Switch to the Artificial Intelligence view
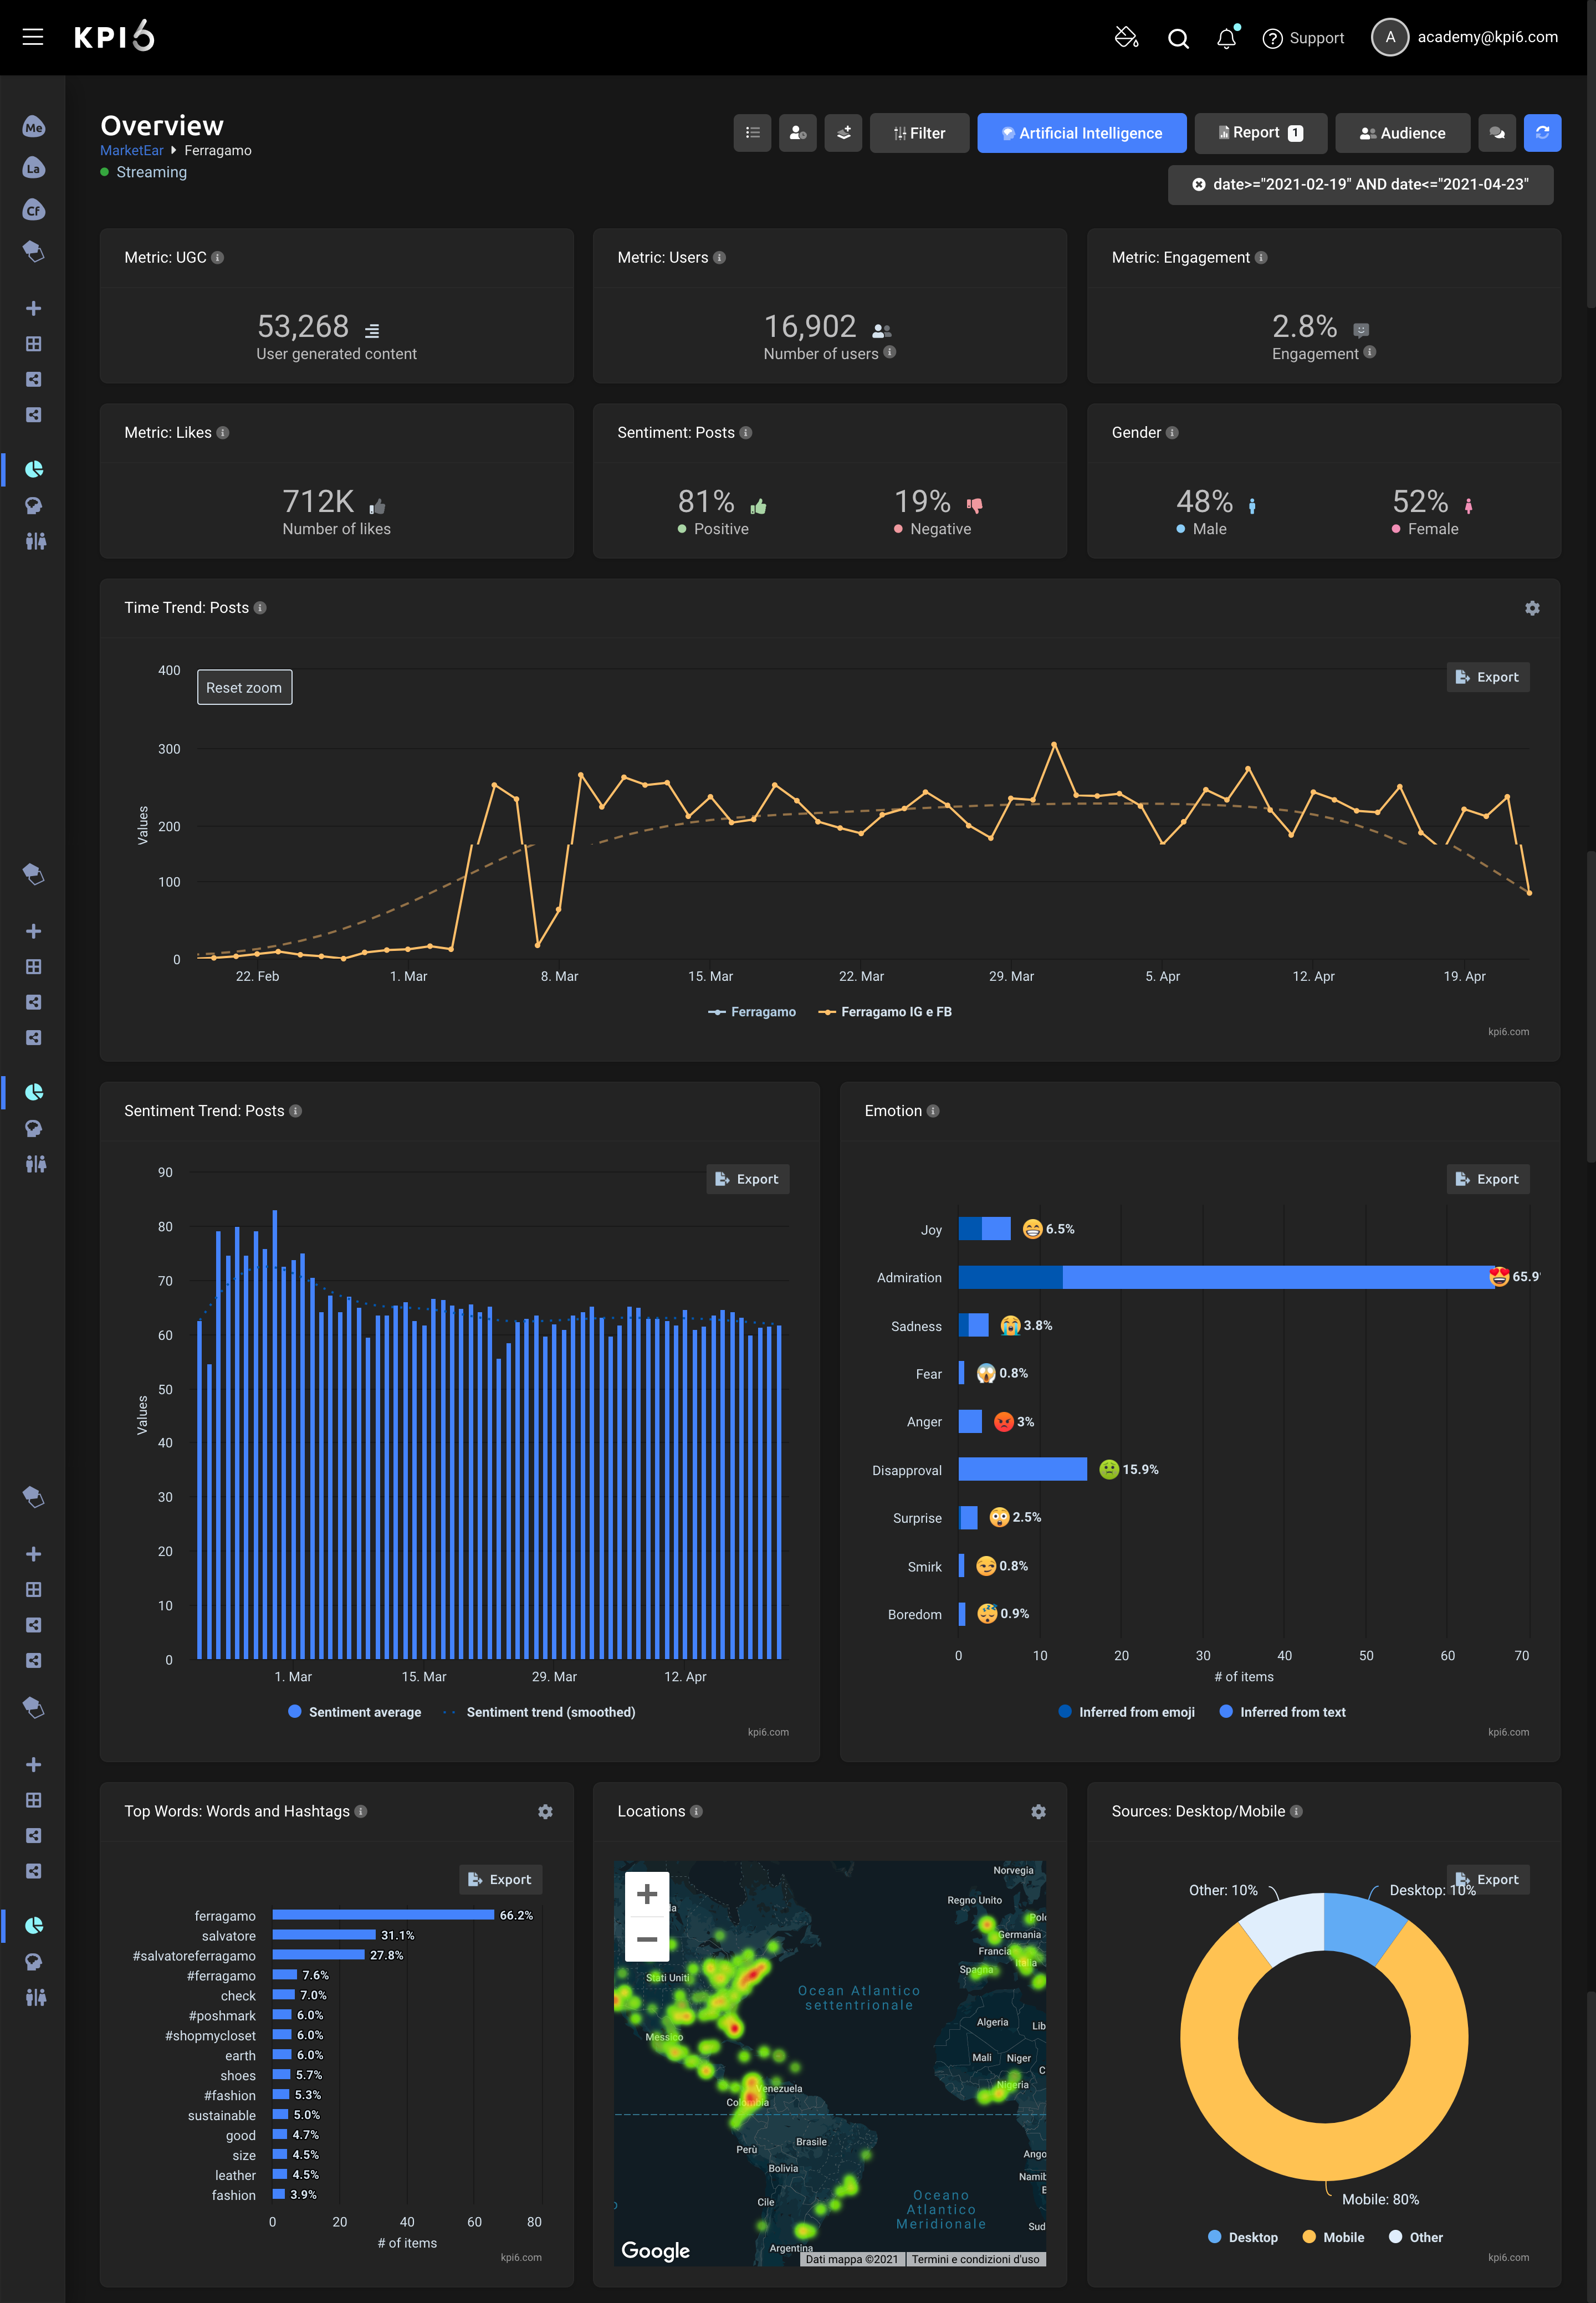The width and height of the screenshot is (1596, 2303). [x=1081, y=132]
